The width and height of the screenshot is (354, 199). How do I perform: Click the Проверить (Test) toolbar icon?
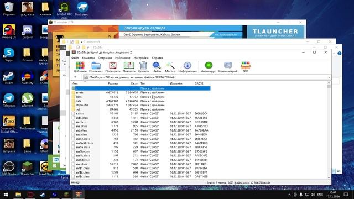(113, 67)
